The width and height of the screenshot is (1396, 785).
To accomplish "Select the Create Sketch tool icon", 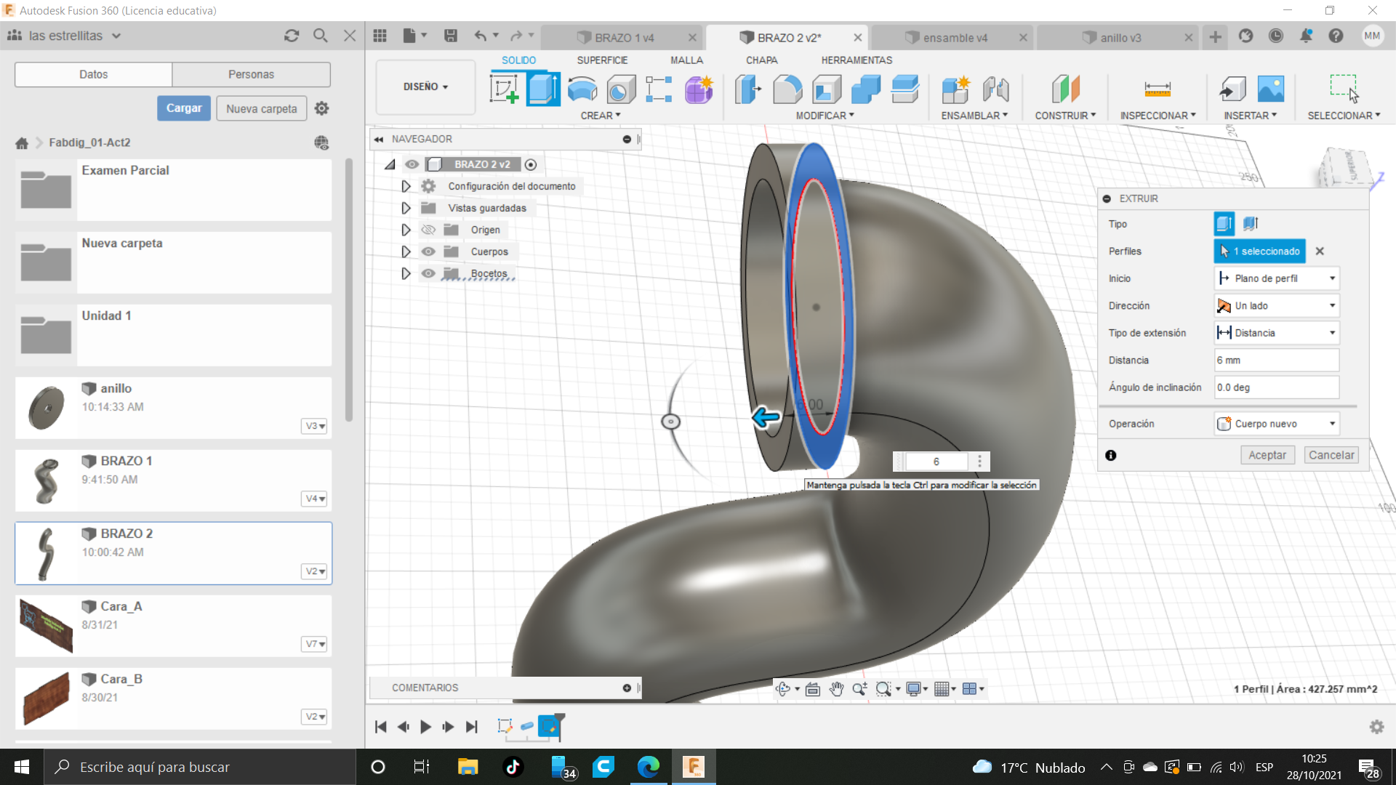I will (504, 89).
